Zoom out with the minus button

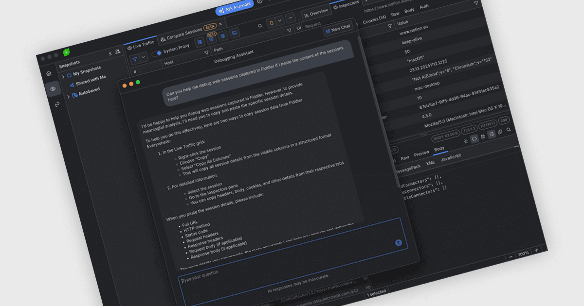511,256
